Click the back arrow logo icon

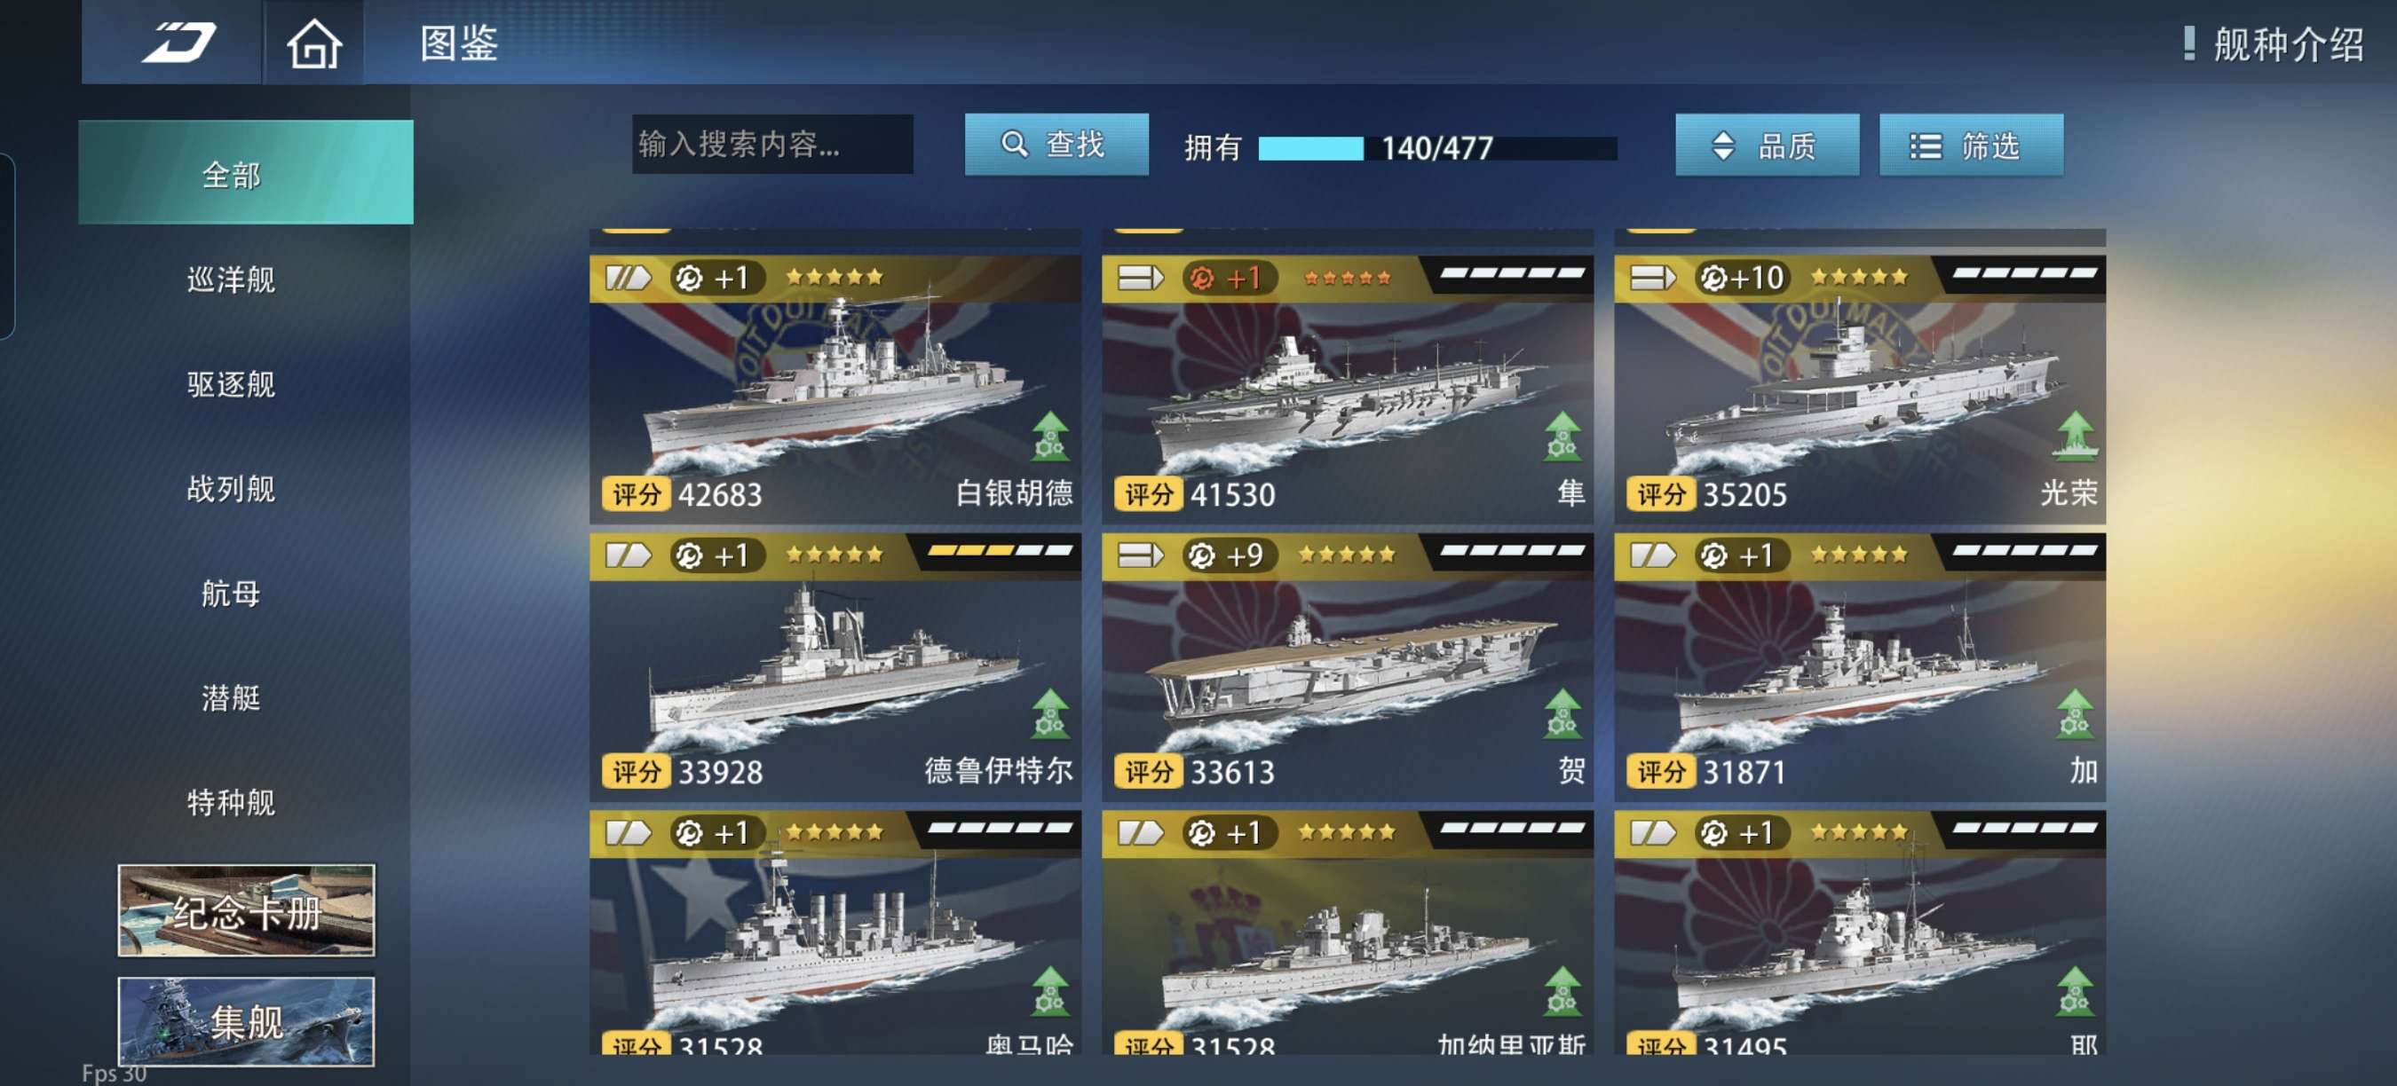(178, 43)
